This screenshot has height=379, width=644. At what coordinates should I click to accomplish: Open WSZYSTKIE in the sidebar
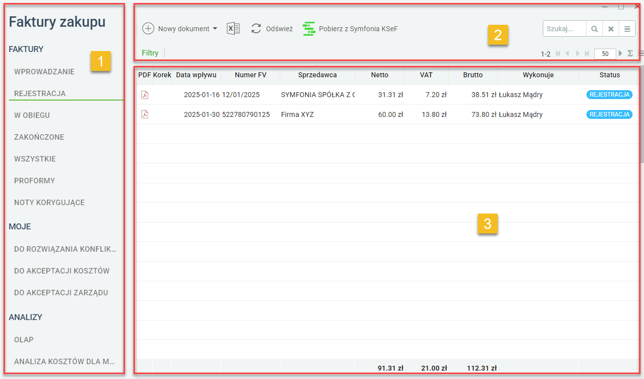[x=35, y=159]
